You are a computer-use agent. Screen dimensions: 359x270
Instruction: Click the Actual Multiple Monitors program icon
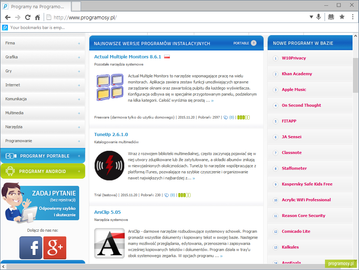pyautogui.click(x=109, y=87)
